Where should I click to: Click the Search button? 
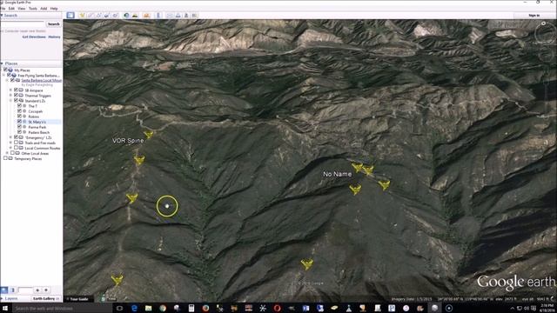click(x=54, y=24)
